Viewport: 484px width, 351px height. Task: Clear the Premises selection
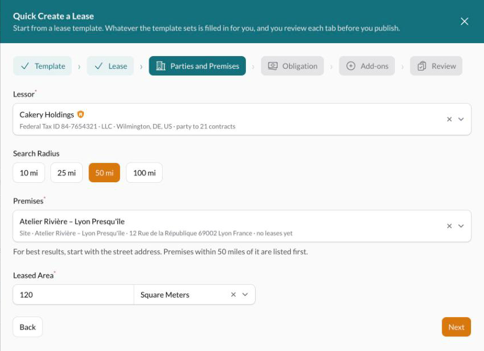coord(449,226)
